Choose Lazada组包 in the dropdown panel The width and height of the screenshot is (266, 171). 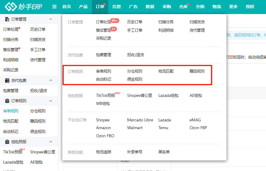tap(168, 95)
